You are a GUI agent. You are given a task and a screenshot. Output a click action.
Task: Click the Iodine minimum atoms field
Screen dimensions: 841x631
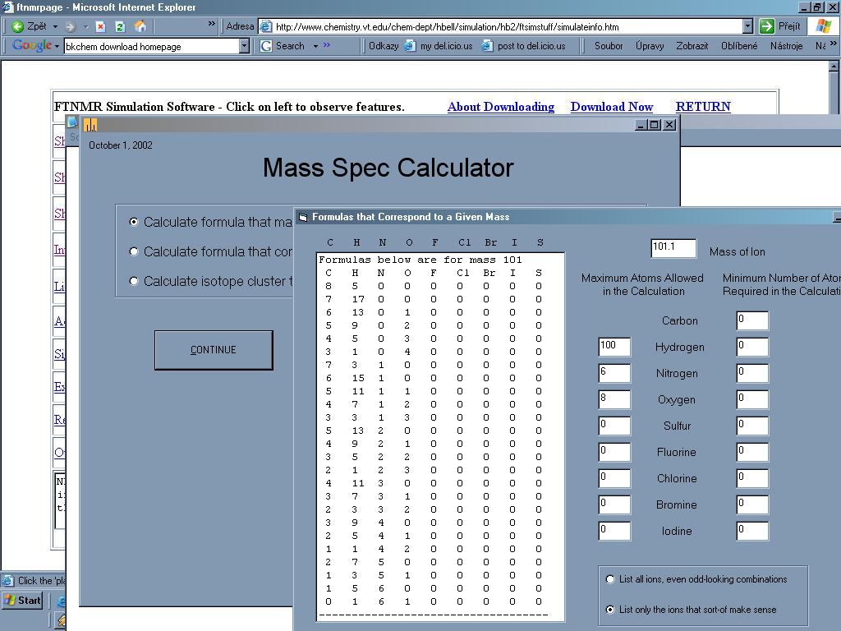click(752, 531)
